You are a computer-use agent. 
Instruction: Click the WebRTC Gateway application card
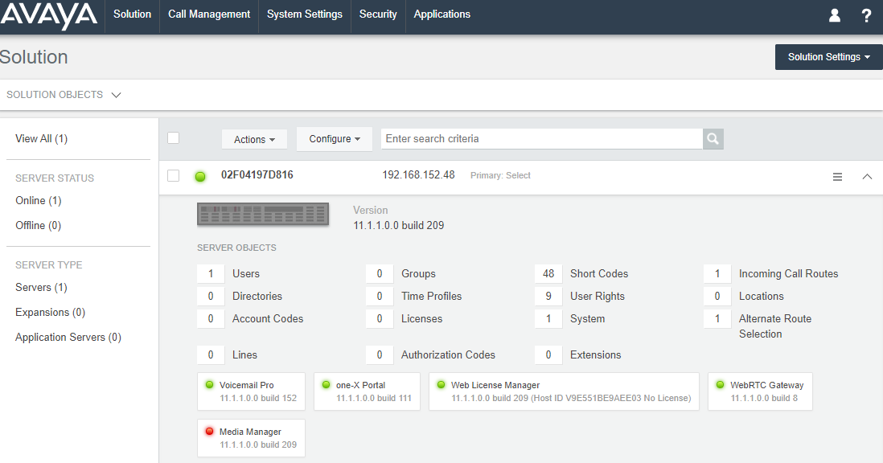point(760,391)
